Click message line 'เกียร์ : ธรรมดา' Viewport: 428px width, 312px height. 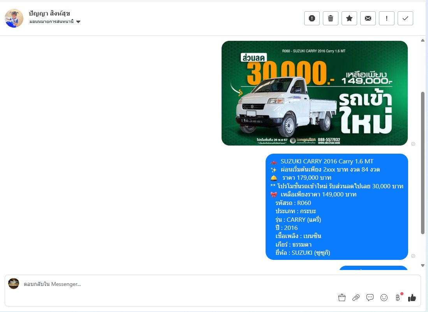tap(293, 244)
